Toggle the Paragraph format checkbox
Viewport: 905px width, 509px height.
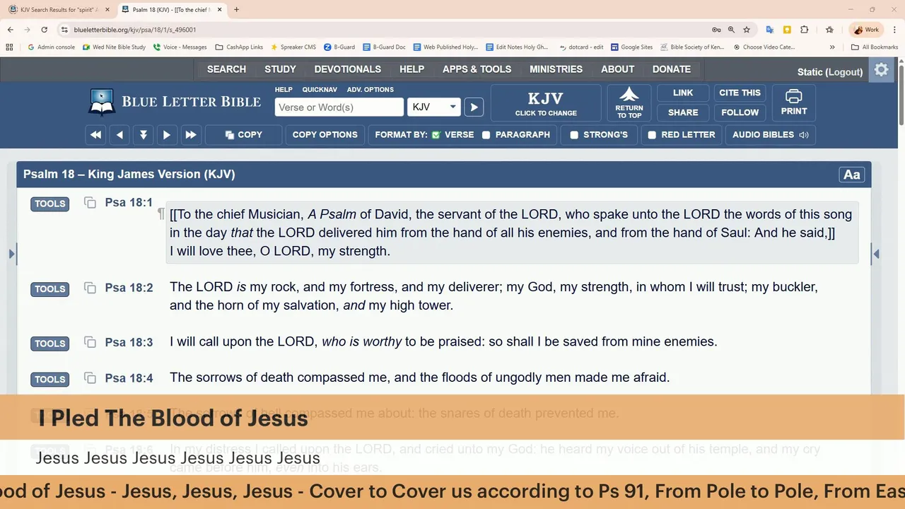pyautogui.click(x=486, y=135)
